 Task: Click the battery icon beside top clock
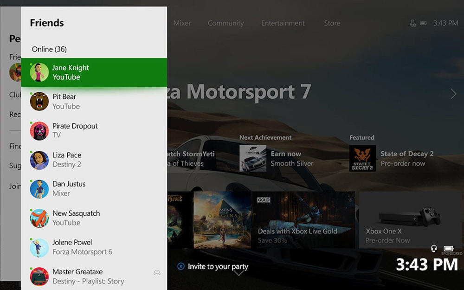[x=424, y=23]
